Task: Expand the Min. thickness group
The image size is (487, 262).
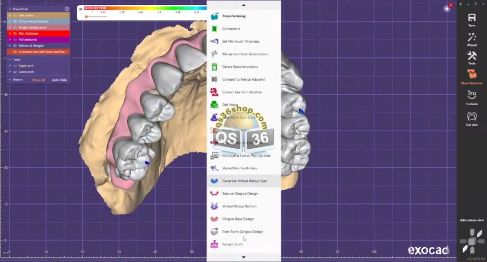Action: point(10,34)
